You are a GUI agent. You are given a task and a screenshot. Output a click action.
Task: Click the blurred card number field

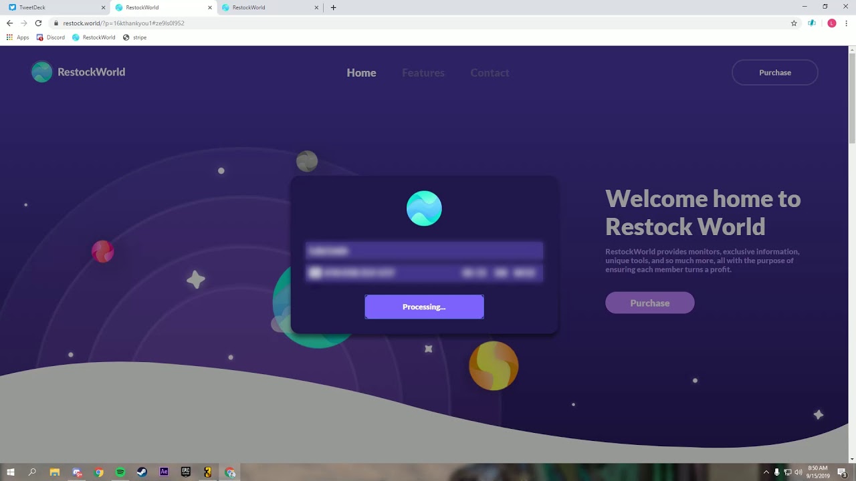tap(424, 273)
